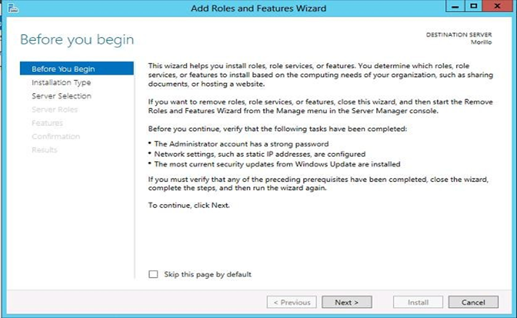
Task: Jump to the Confirmation step
Action: click(56, 137)
